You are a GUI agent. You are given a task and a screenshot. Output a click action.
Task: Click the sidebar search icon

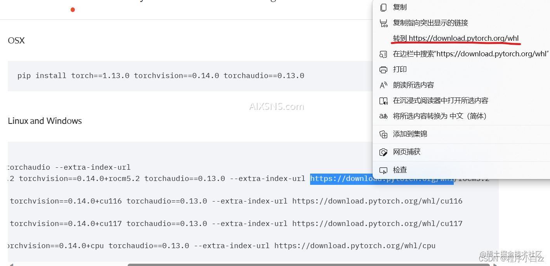383,54
